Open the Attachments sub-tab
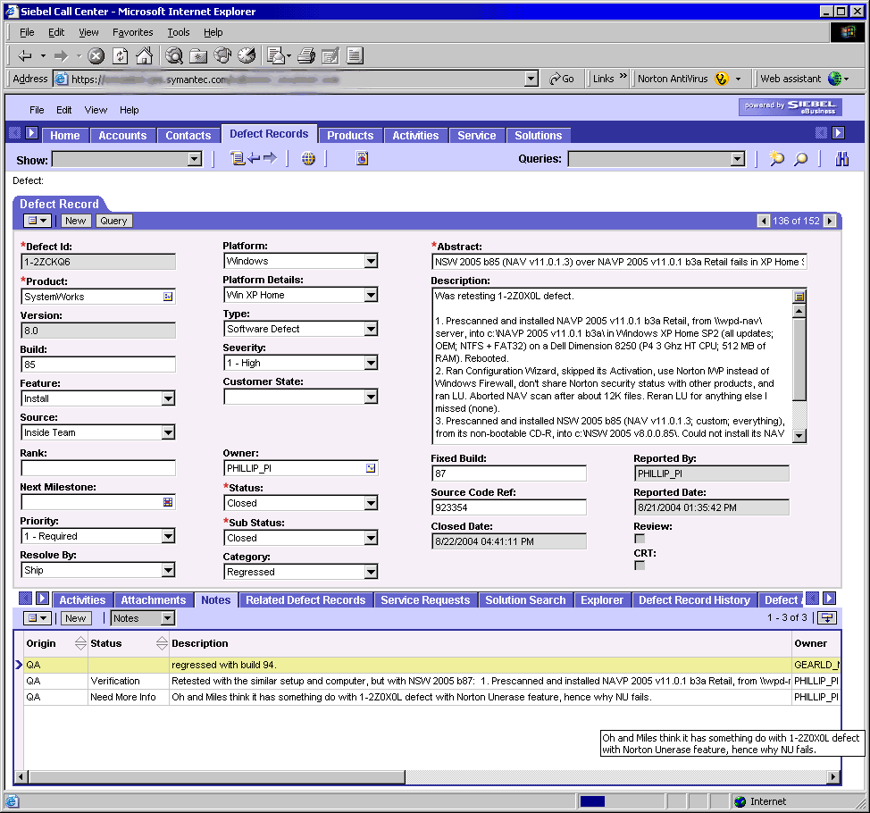The image size is (870, 813). click(154, 600)
